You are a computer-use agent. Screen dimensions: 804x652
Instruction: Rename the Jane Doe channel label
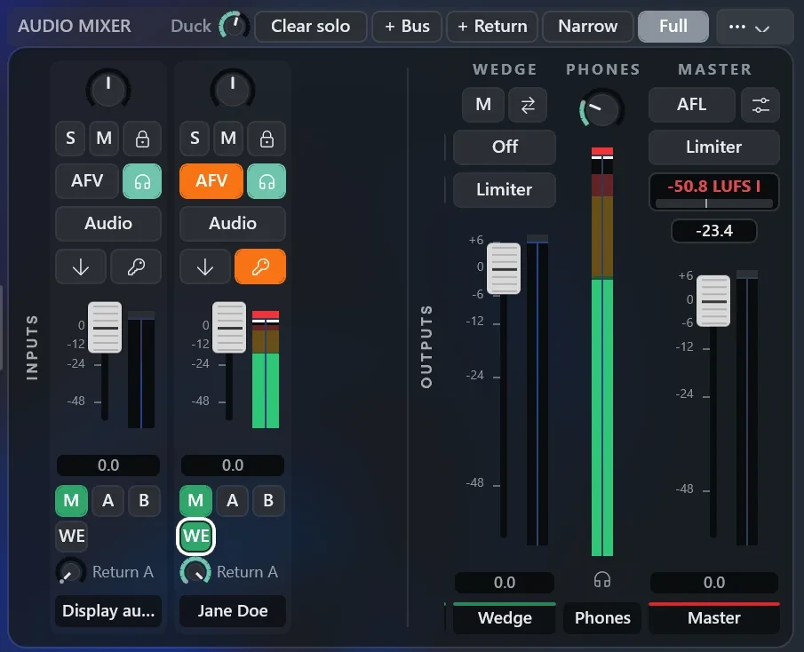[232, 611]
